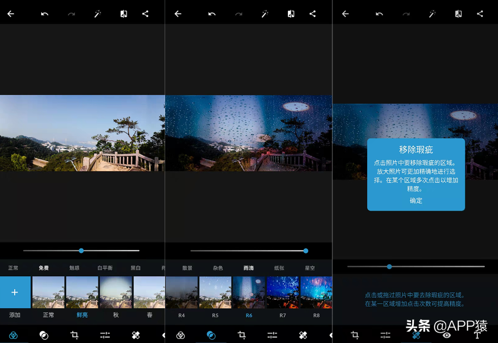
Task: Select 黑白 filter category tab
Action: [136, 268]
